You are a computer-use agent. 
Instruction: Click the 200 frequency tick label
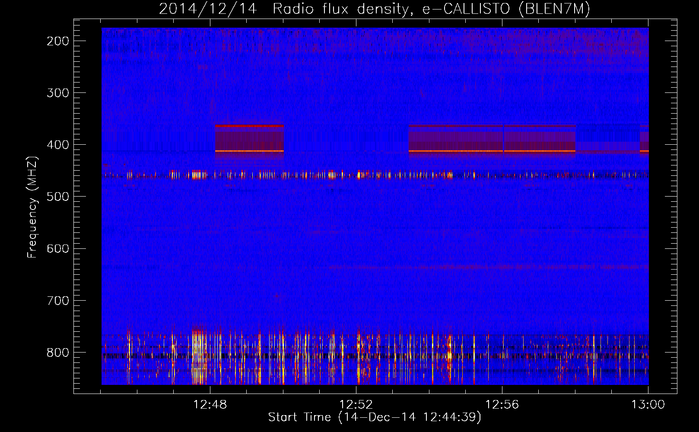pyautogui.click(x=58, y=41)
